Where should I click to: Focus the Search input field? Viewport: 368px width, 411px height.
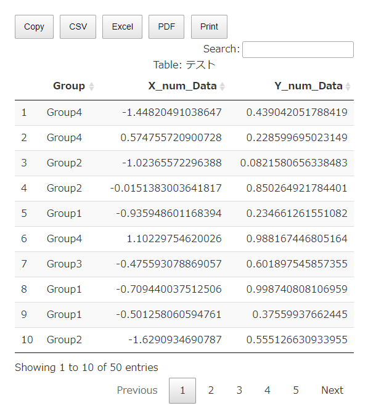tap(298, 49)
